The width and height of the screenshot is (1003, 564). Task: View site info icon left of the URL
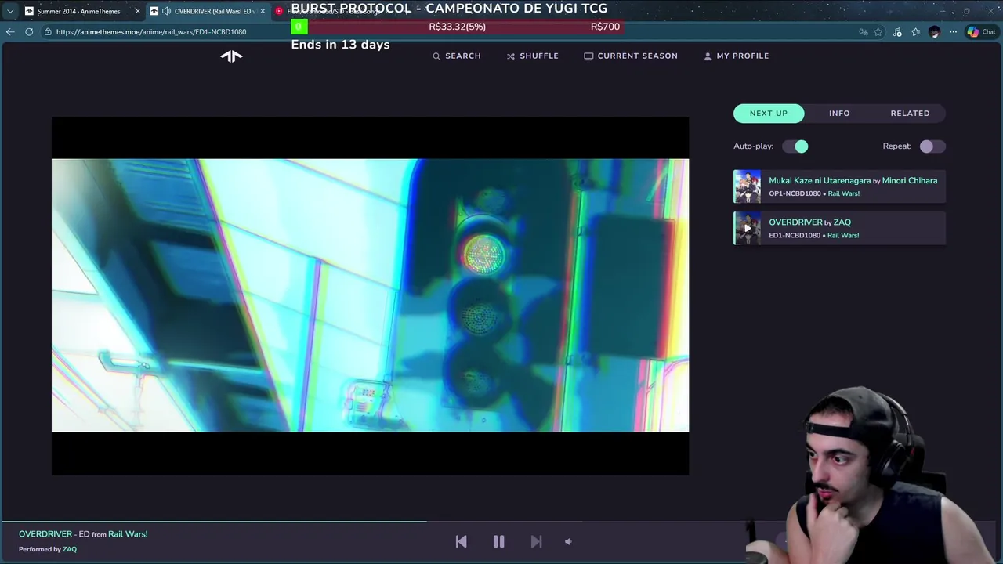tap(48, 32)
